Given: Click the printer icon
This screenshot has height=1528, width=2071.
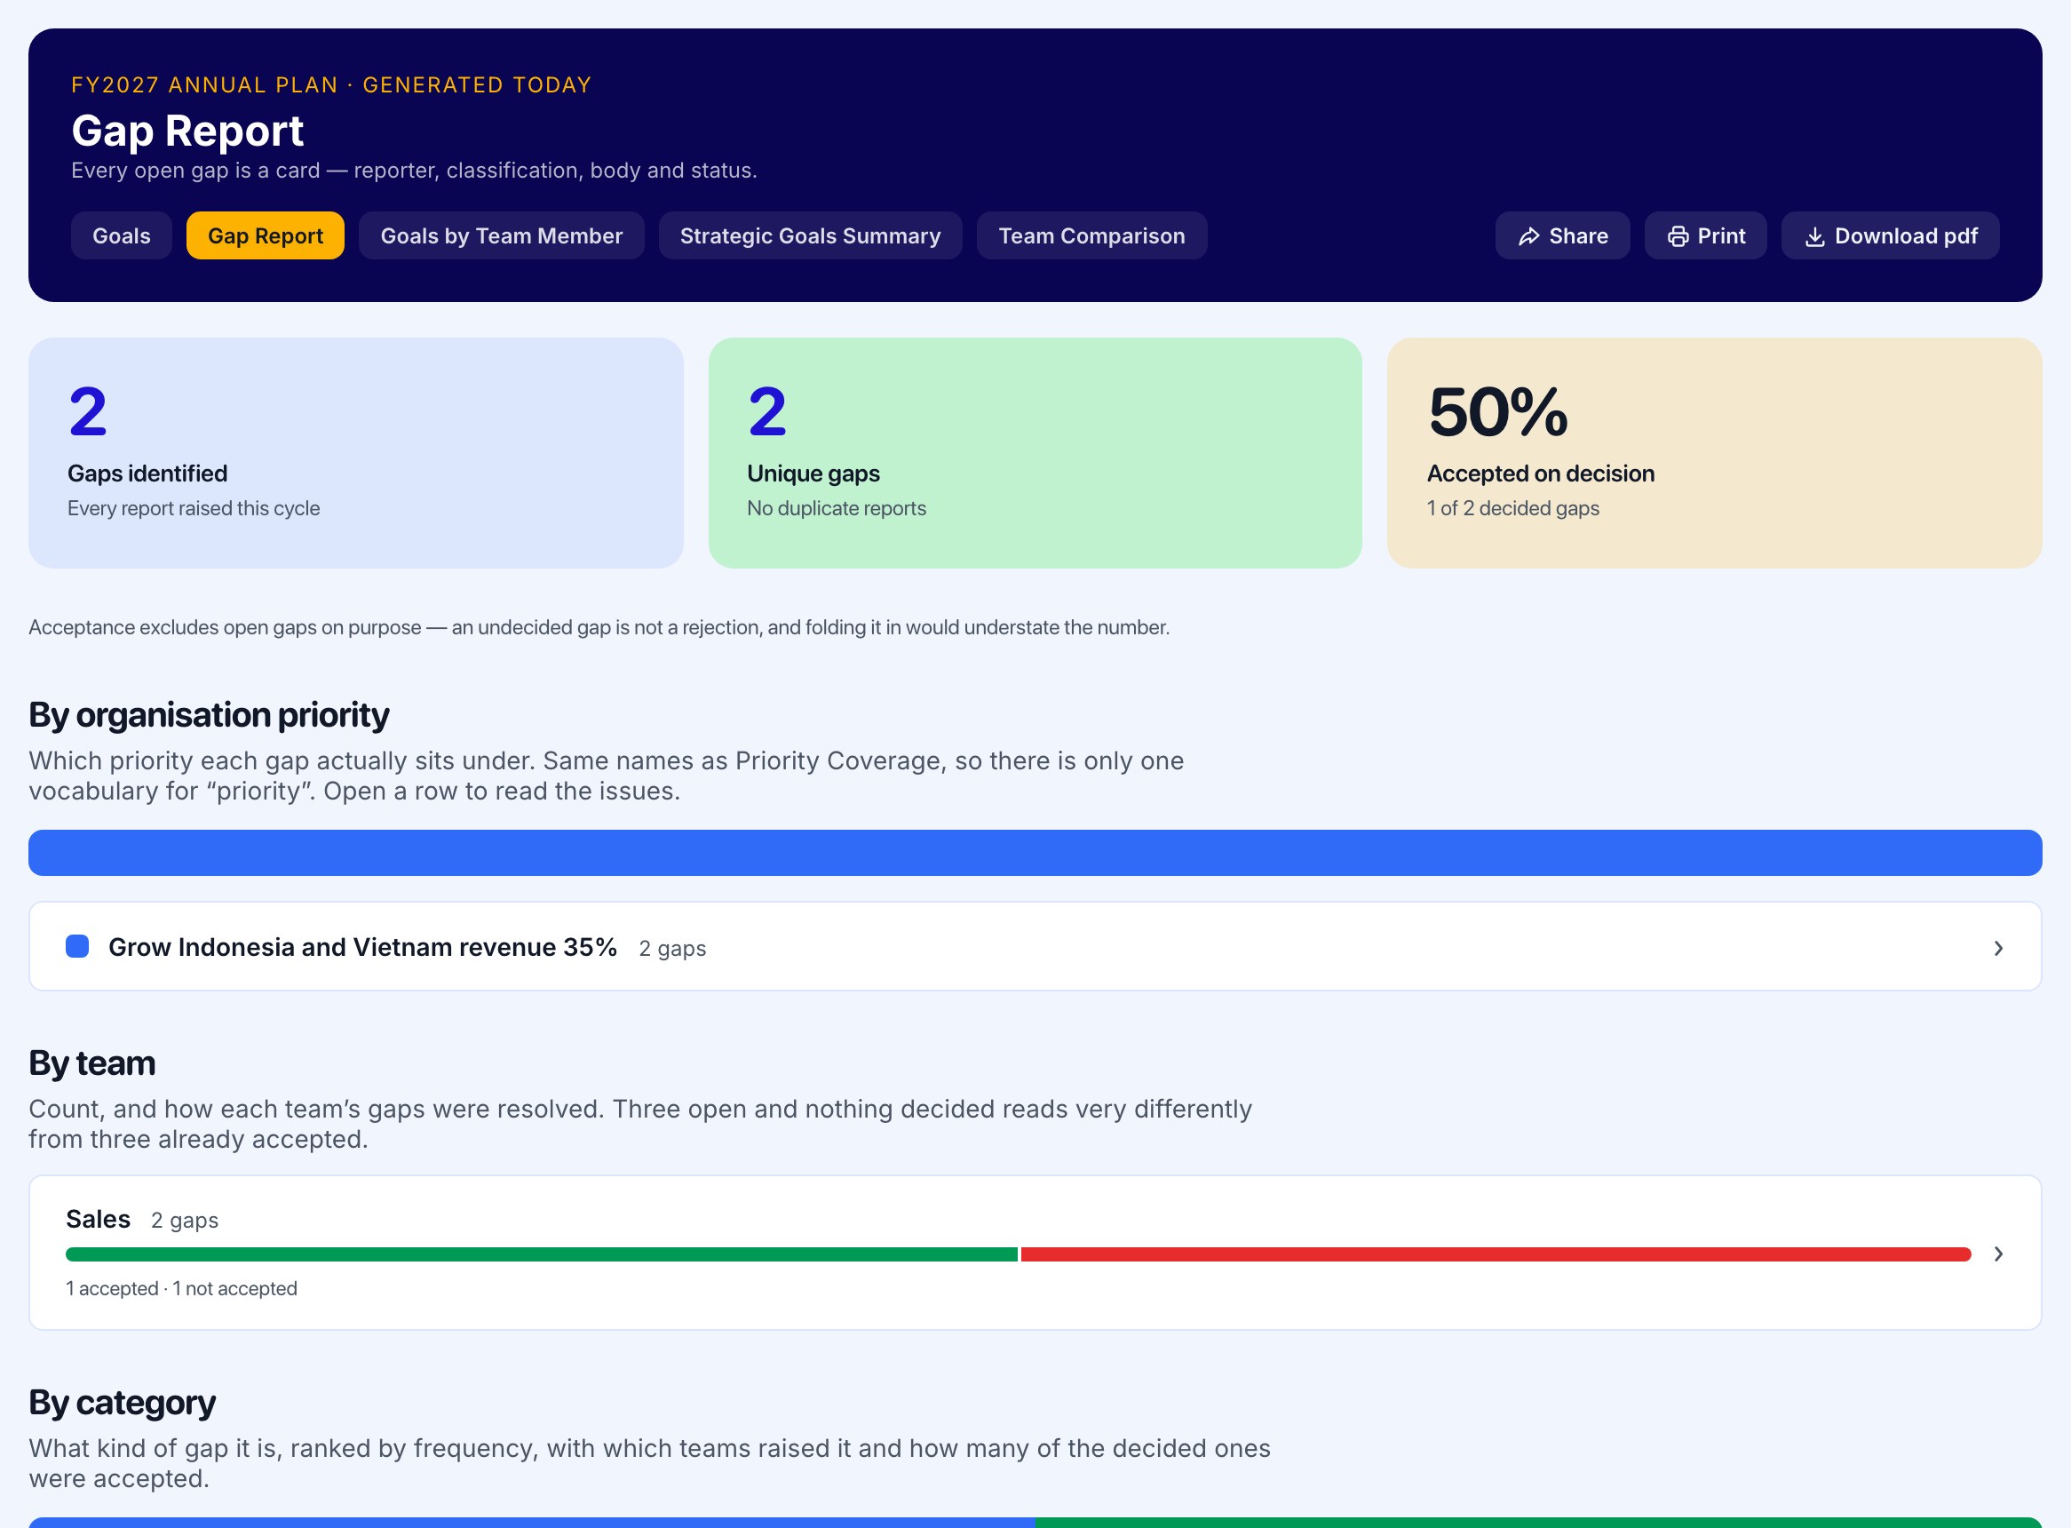Looking at the screenshot, I should (x=1678, y=237).
